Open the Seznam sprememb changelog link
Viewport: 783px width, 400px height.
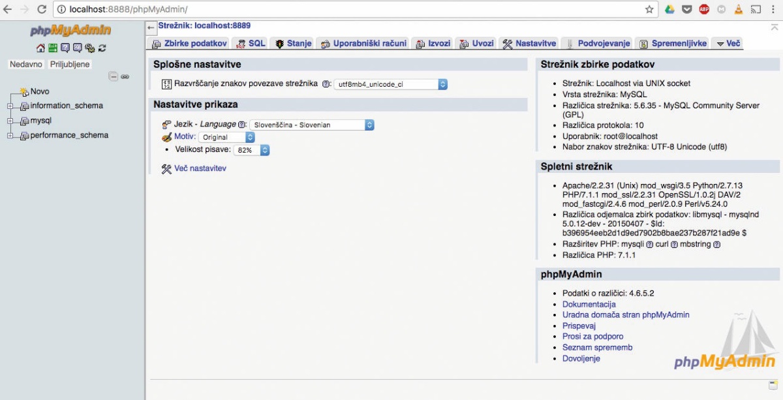[x=598, y=348]
